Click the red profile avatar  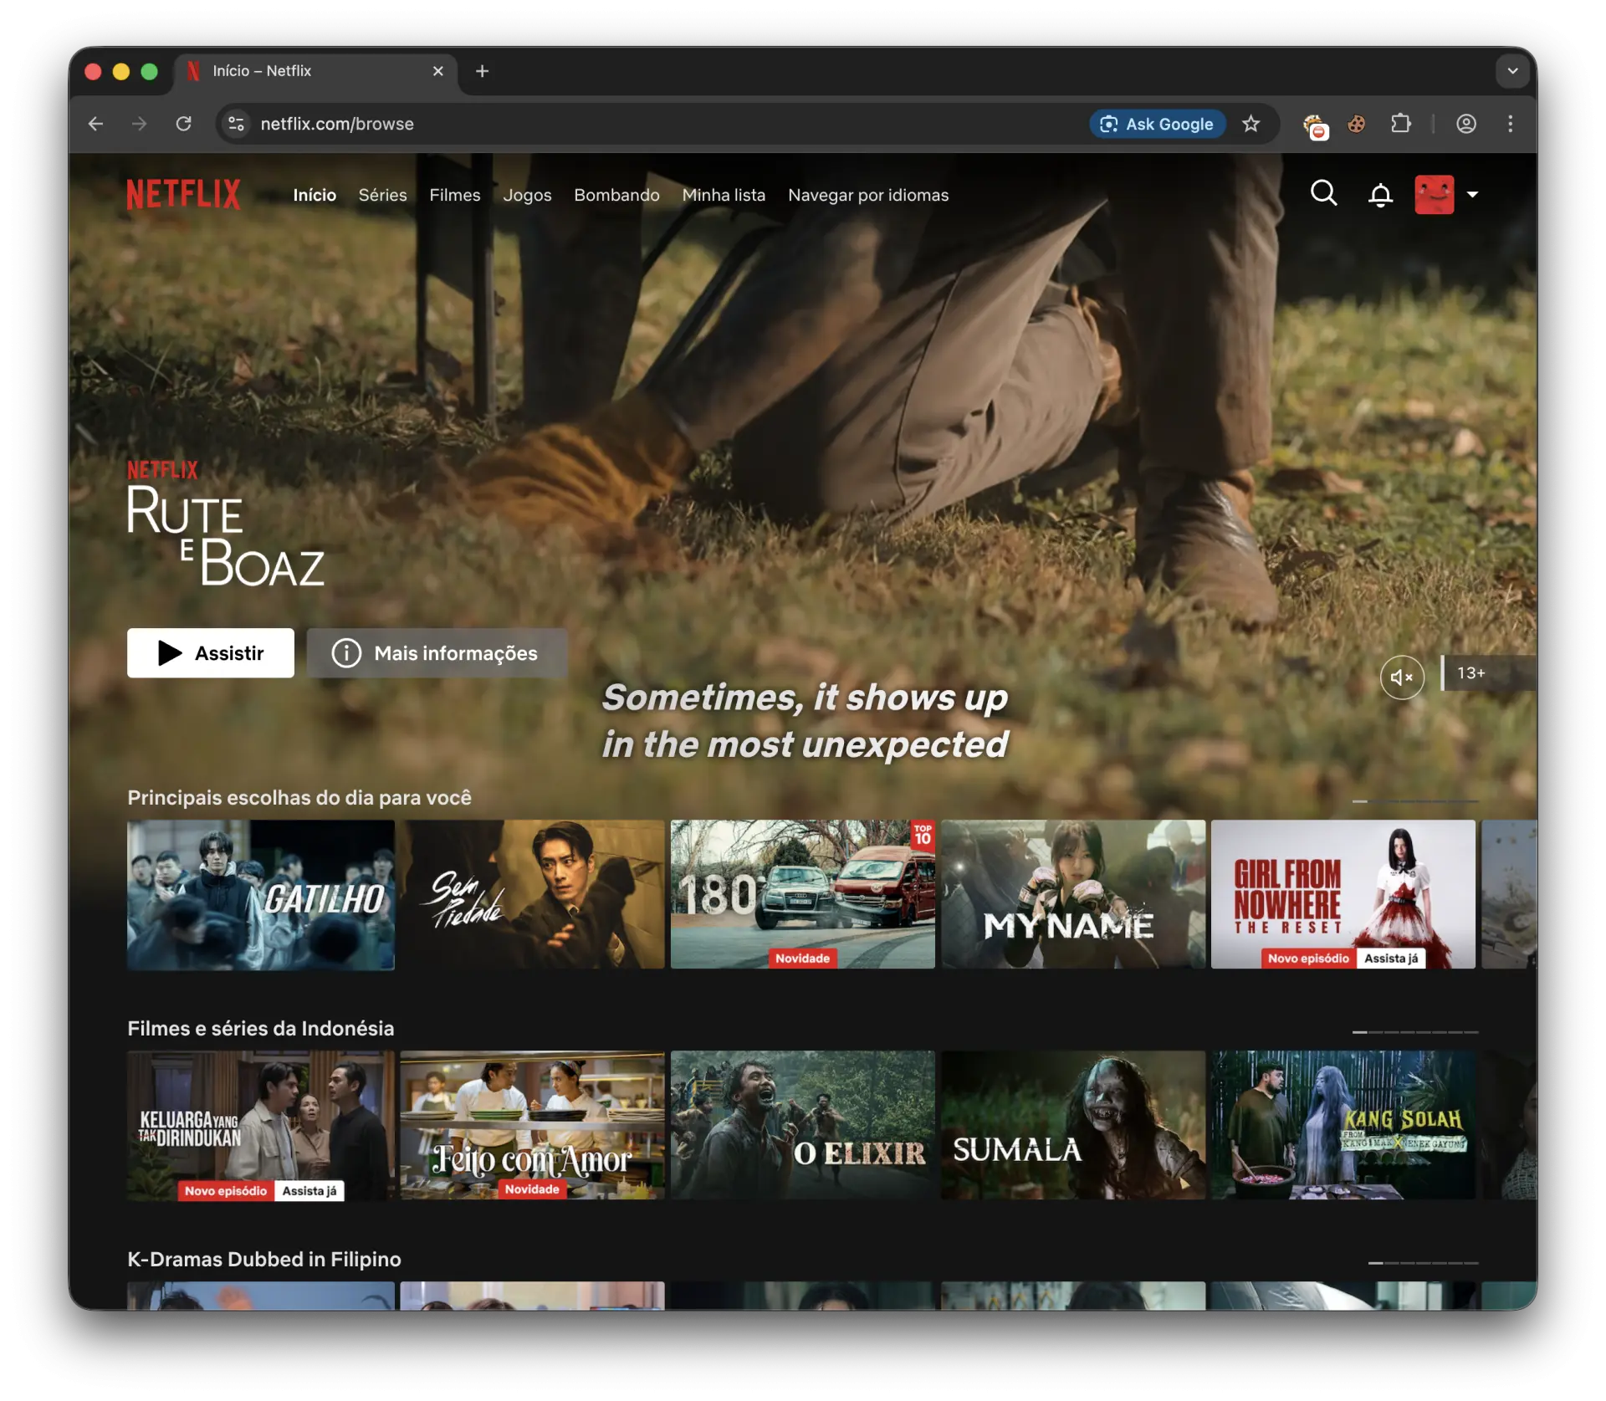click(1434, 194)
